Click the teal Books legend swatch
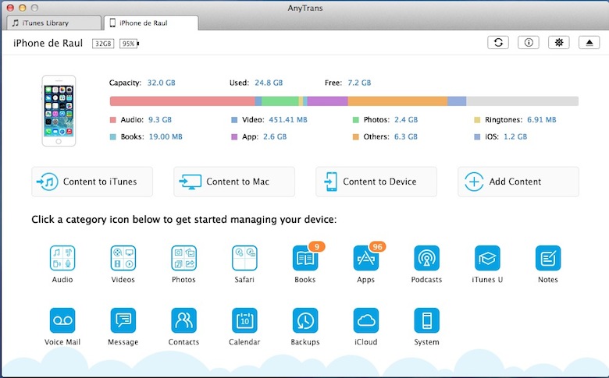Viewport: 609px width, 378px height. coord(113,137)
